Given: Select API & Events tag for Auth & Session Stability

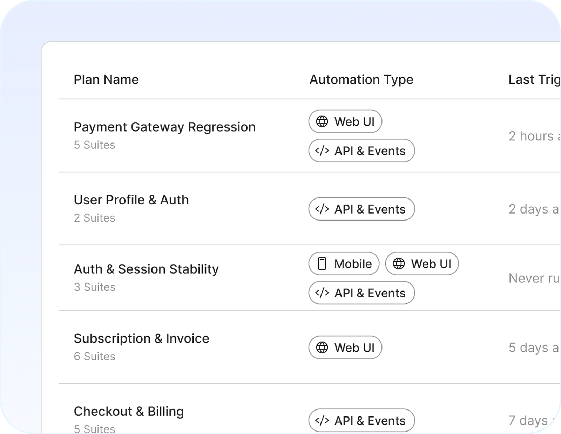Looking at the screenshot, I should (361, 293).
